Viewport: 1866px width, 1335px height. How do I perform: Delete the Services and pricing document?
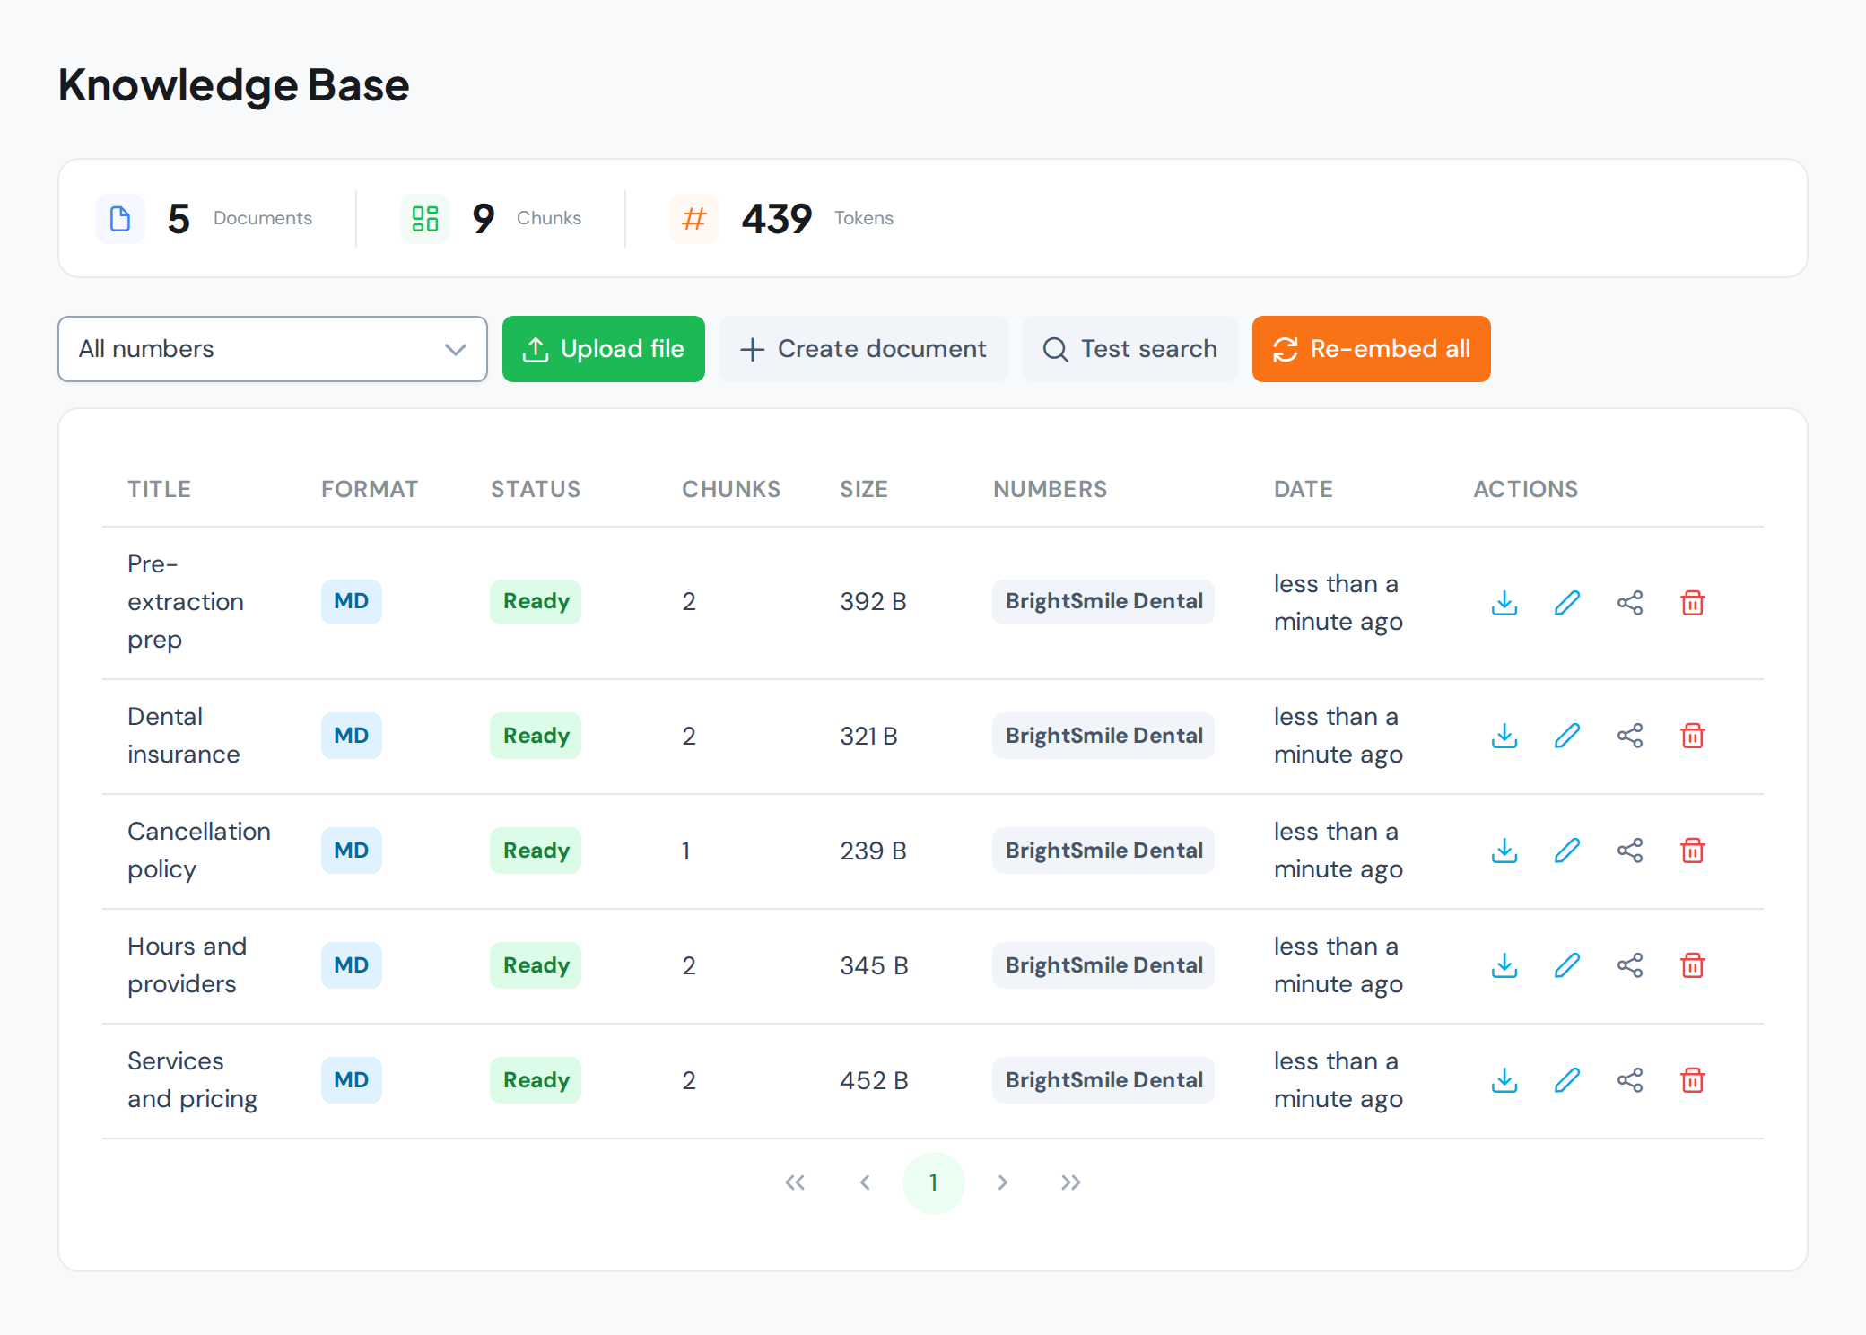coord(1693,1080)
